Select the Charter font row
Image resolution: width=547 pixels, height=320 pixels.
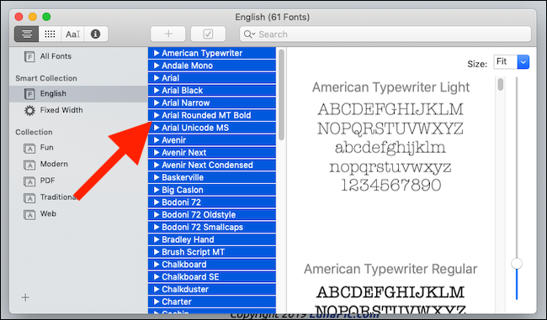tap(212, 302)
